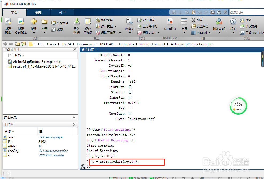Open Current Folder (当前文件夹) panel actions menu
264x179 pixels.
[75, 50]
